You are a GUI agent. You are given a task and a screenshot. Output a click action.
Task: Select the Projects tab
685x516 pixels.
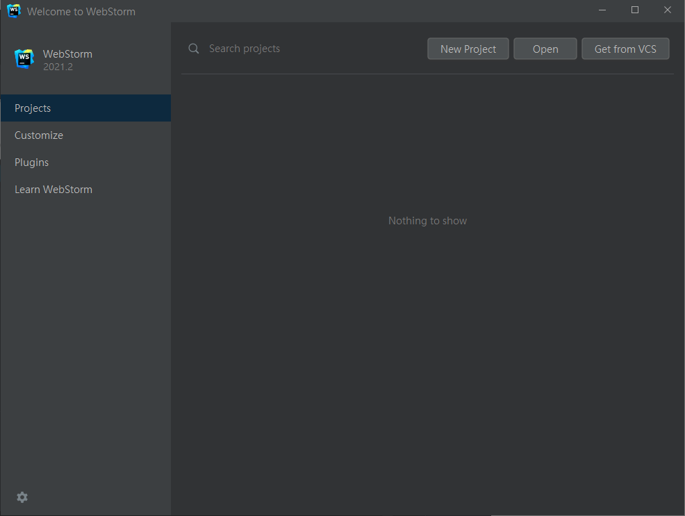pos(85,108)
